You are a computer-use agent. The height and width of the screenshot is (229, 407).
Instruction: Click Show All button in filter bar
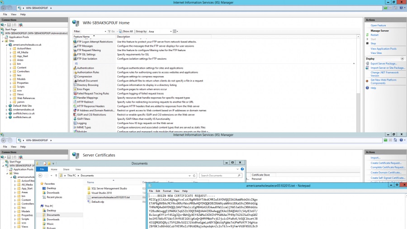[x=126, y=31]
